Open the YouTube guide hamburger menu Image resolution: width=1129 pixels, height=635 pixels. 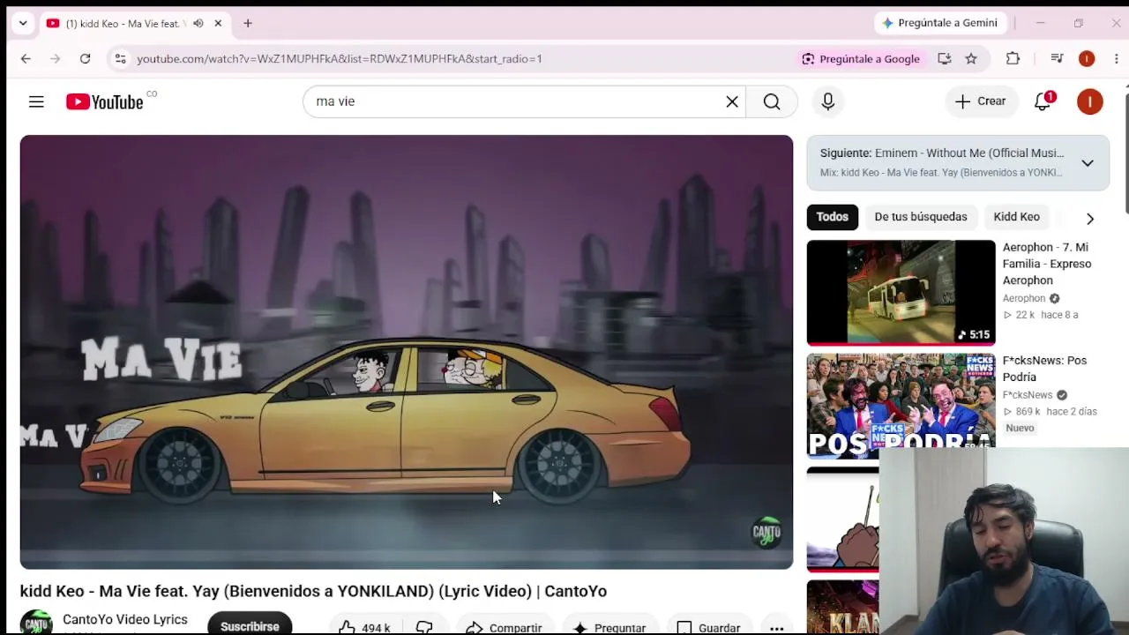(x=36, y=101)
